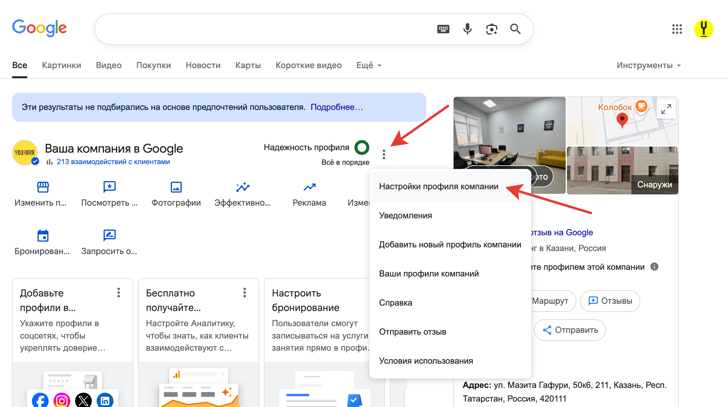Open three-dot menu on Добавьте профили card
The height and width of the screenshot is (407, 728).
(119, 293)
